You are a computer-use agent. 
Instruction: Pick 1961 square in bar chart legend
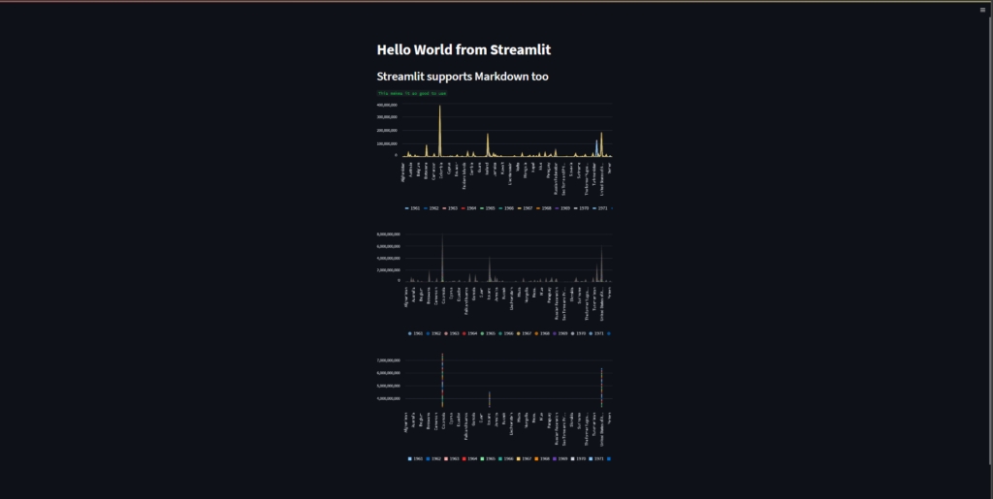(x=410, y=458)
